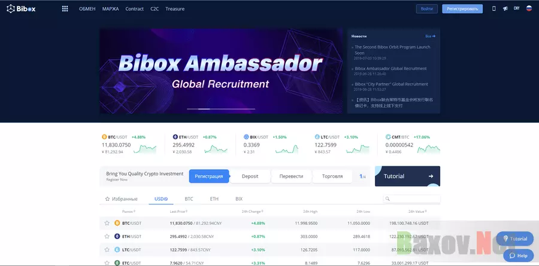
Task: Click the Перевести step button
Action: (291, 176)
